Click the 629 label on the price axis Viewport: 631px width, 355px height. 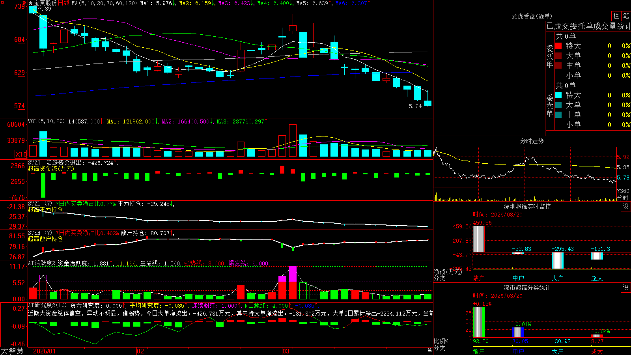tap(20, 73)
